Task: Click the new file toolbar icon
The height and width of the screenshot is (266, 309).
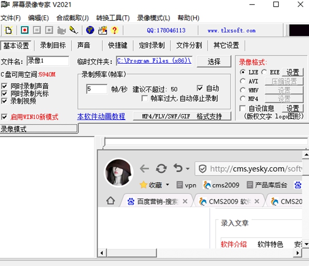Action: pos(8,30)
